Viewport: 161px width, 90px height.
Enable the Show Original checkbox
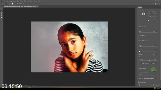[x=149, y=14]
